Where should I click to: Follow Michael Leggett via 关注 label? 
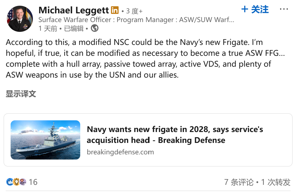click(260, 10)
